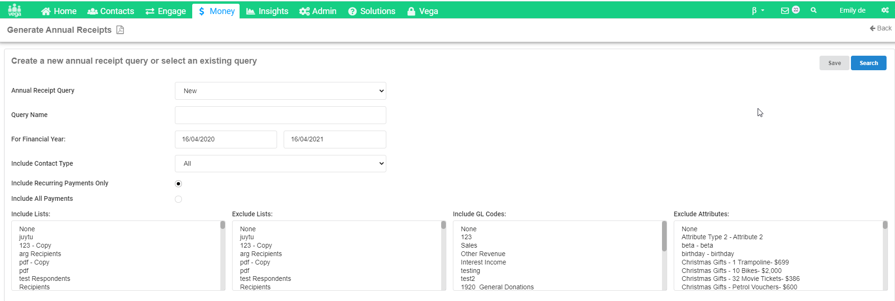Open the Engage menu
895x301 pixels.
(x=166, y=11)
